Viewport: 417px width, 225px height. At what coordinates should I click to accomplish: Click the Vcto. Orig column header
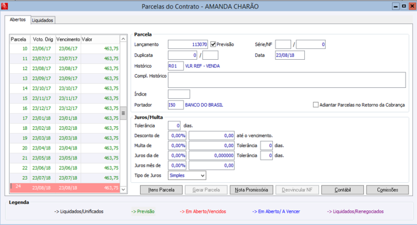tap(43, 39)
